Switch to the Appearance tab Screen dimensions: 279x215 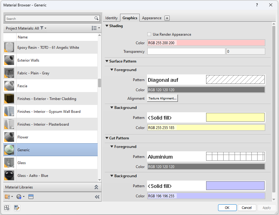tap(152, 18)
